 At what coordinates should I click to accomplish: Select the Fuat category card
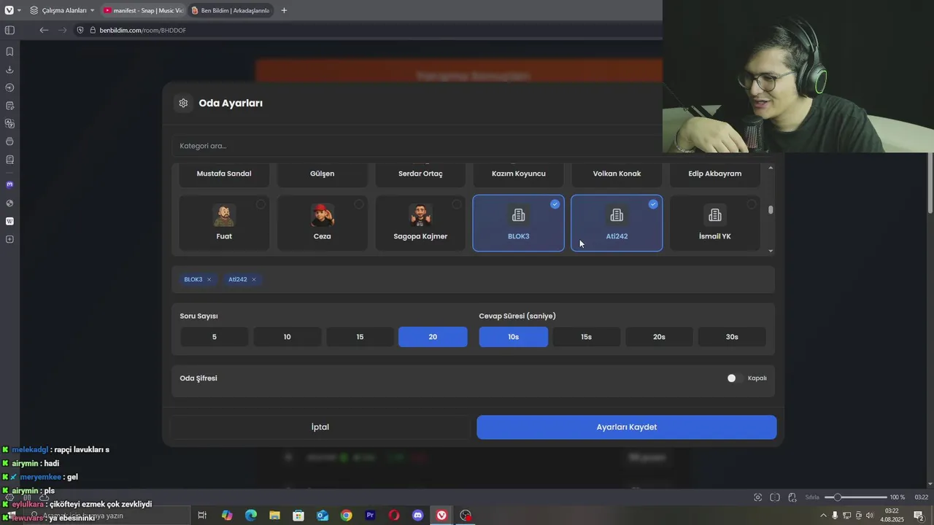tap(224, 223)
